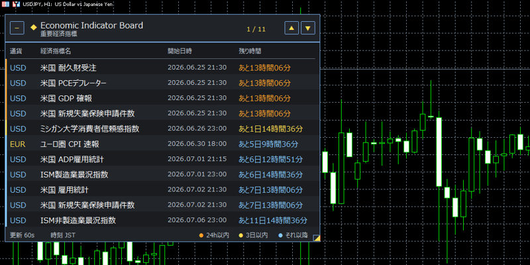The height and width of the screenshot is (265, 530).
Task: Select the 米国 GDP 確報 row
Action: (162, 98)
